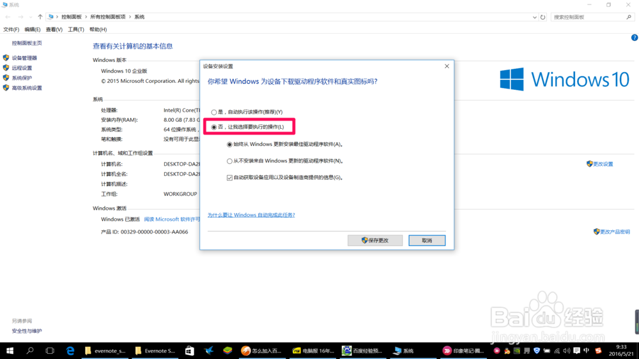The width and height of the screenshot is (639, 359).
Task: Open the 查看(V) menu
Action: tap(54, 30)
